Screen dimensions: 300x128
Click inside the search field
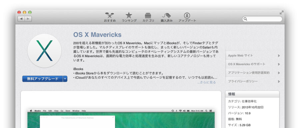pos(262,19)
